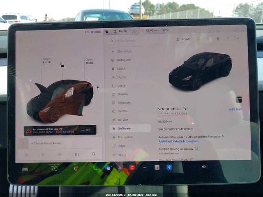
Task: Open the Messages chat bubble app
Action: point(108,168)
